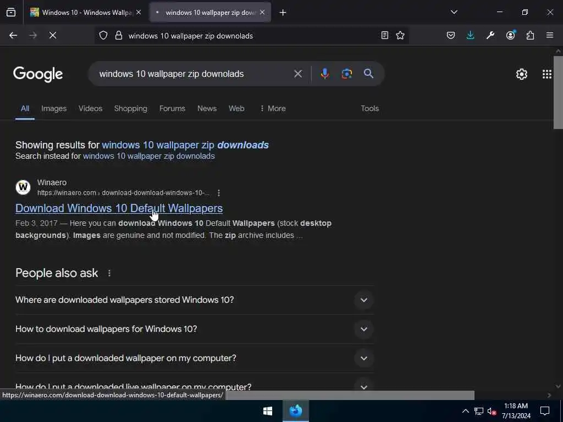Open the extensions panel
Image resolution: width=563 pixels, height=422 pixels.
(x=531, y=36)
